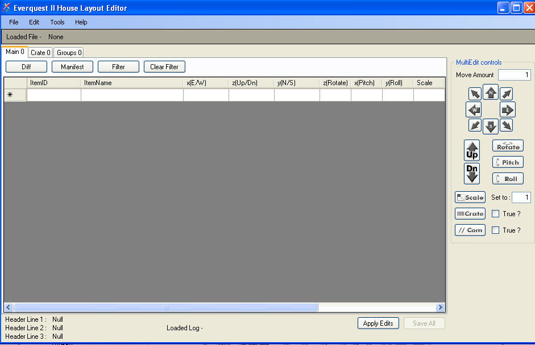
Task: Click the scrollbar left arrow
Action: 9,307
